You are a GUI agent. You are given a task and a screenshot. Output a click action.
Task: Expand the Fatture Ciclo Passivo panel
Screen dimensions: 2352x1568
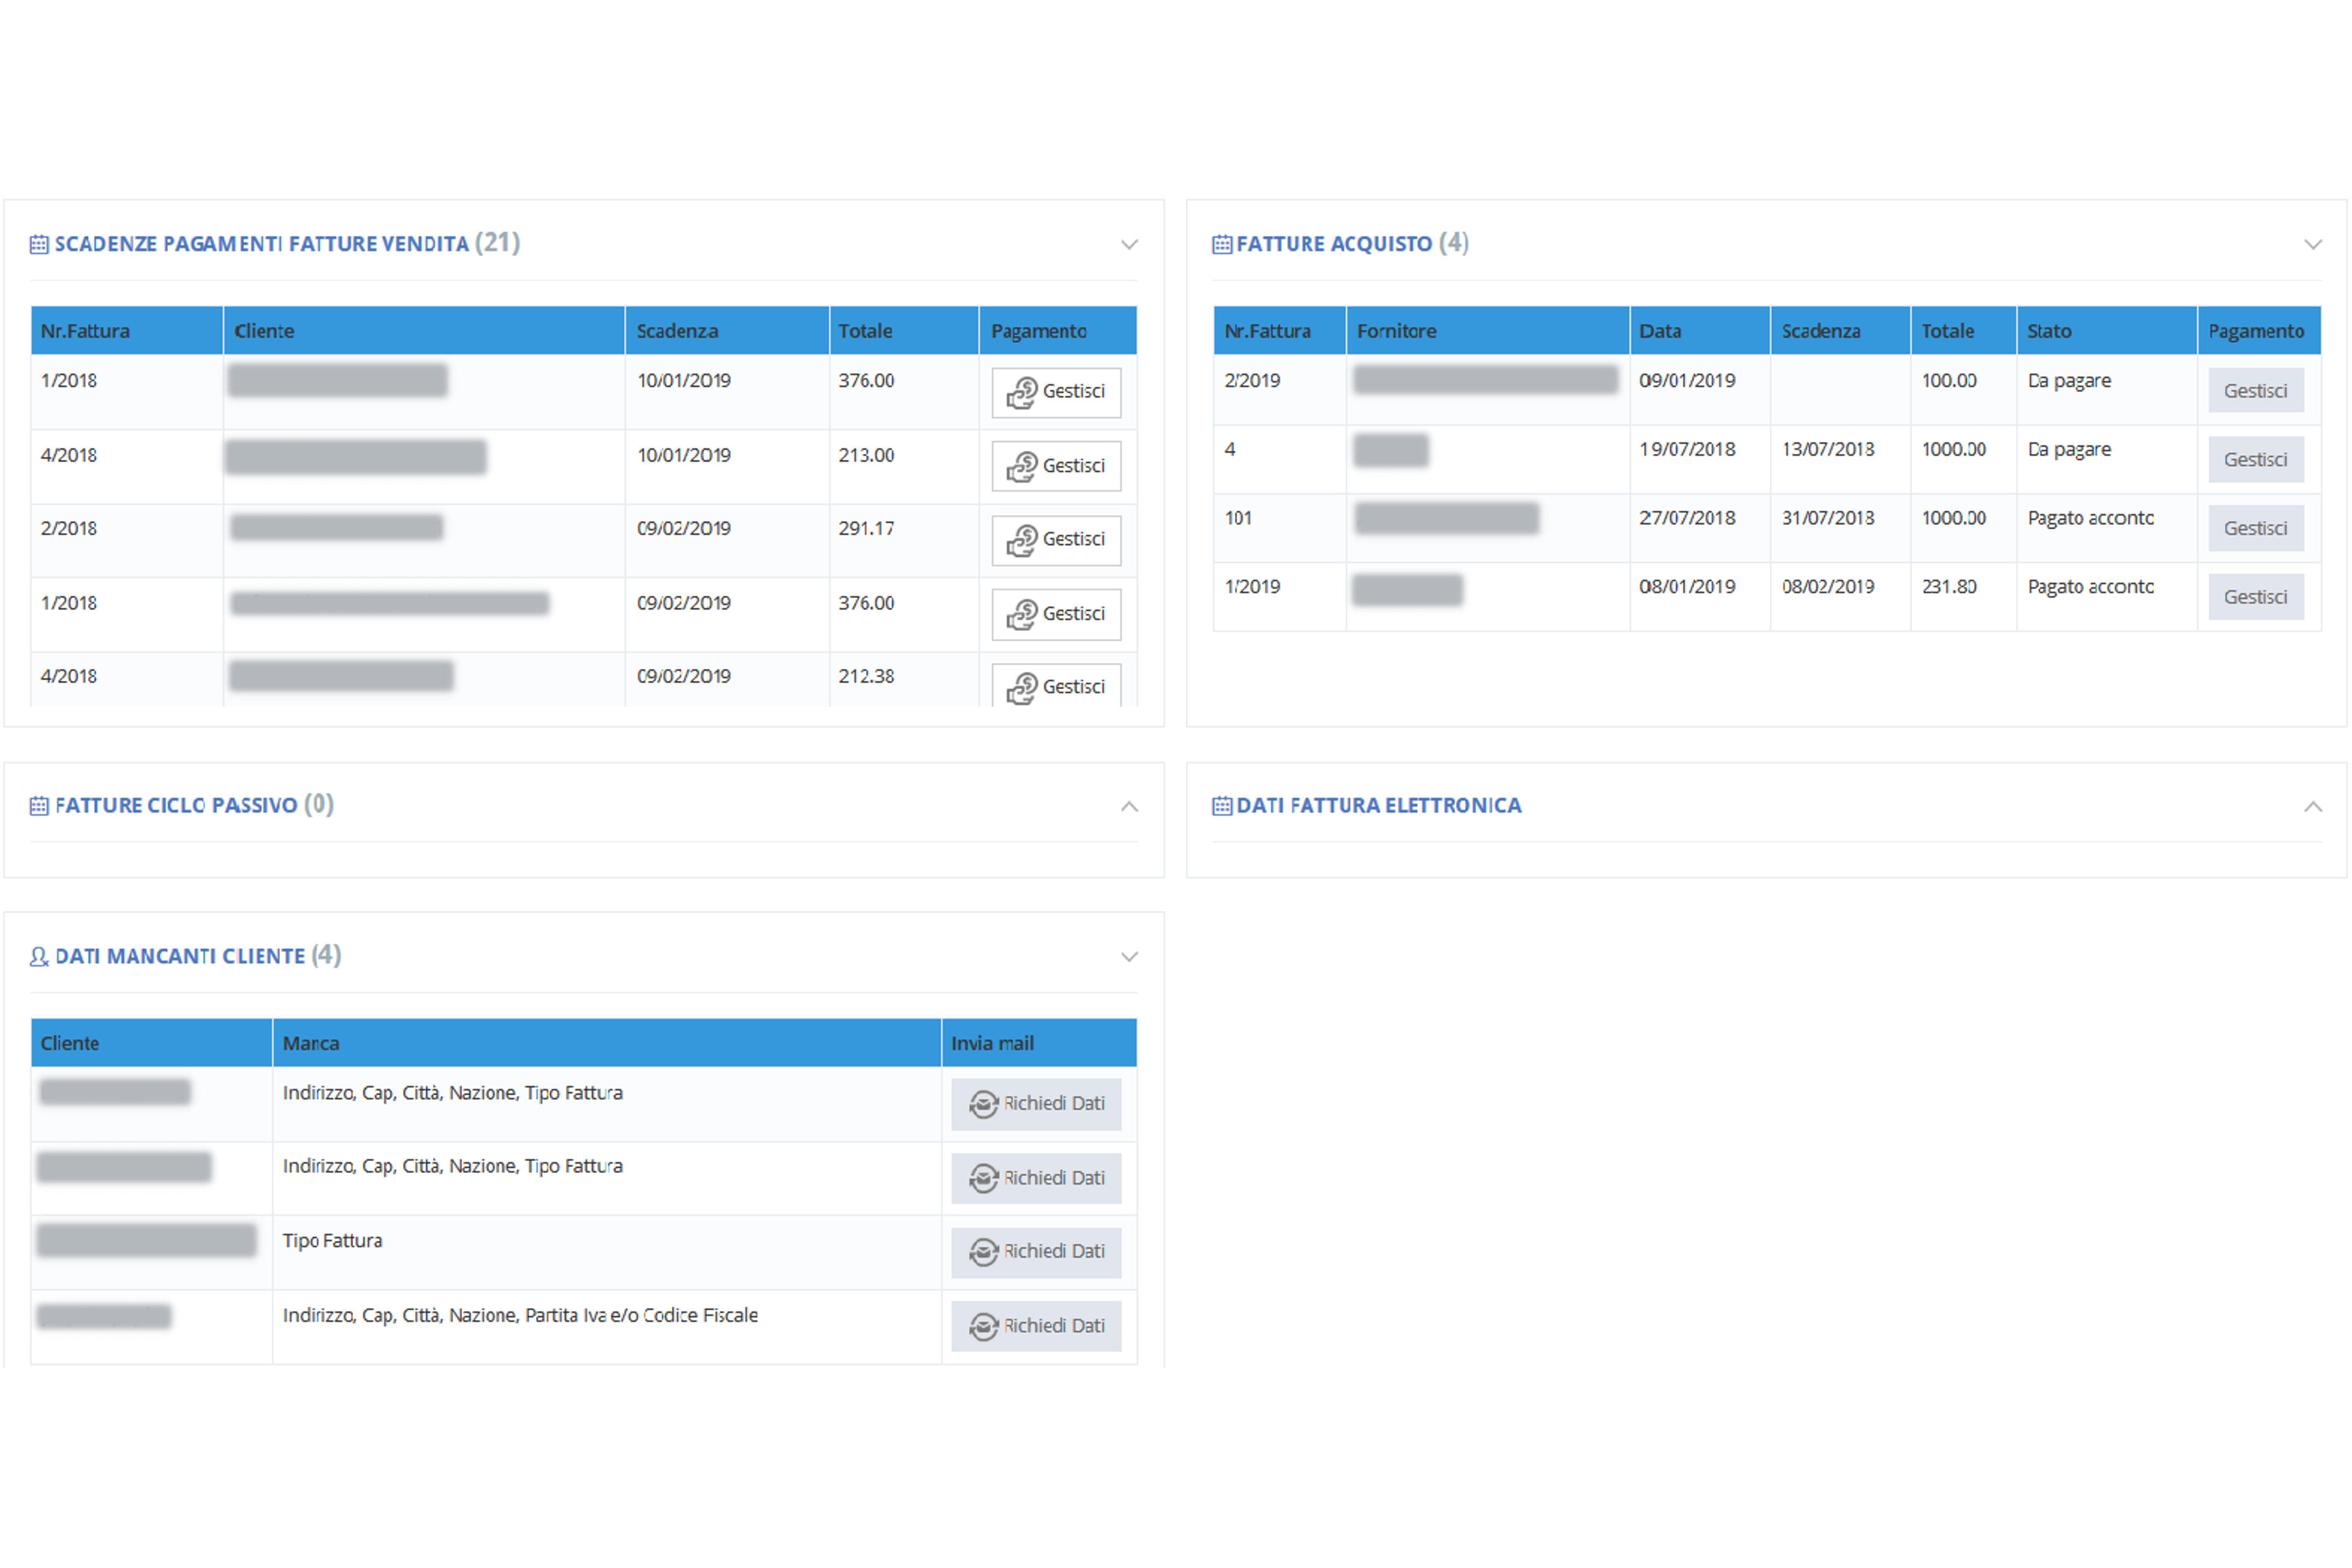click(1129, 806)
